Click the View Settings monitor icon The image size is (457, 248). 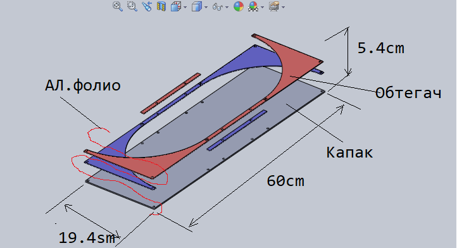273,6
